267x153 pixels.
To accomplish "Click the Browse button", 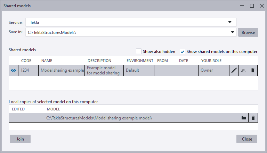I will (x=248, y=32).
